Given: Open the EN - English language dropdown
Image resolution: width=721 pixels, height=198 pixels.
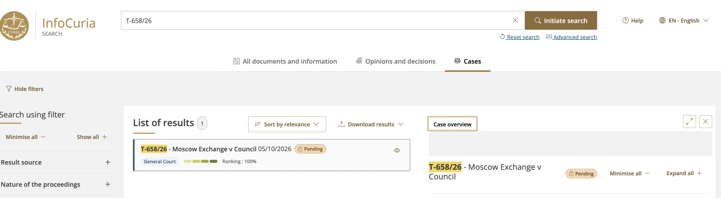Looking at the screenshot, I should (x=684, y=21).
